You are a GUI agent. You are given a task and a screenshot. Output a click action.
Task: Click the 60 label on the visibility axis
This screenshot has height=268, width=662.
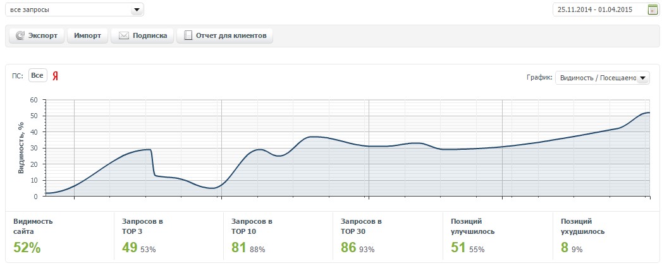(x=34, y=100)
